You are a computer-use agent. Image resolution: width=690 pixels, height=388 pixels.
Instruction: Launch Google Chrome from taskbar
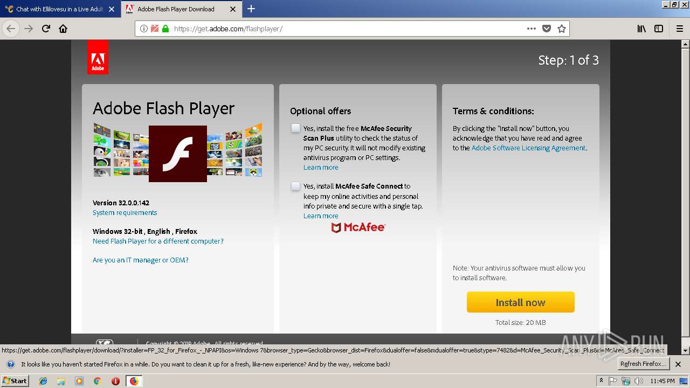click(97, 381)
